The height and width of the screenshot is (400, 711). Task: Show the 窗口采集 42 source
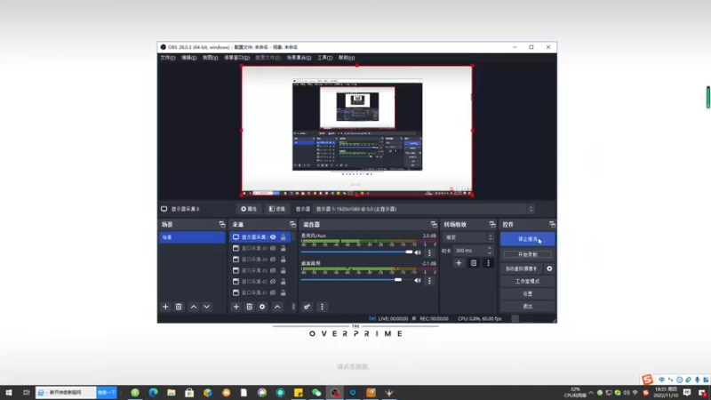(273, 282)
